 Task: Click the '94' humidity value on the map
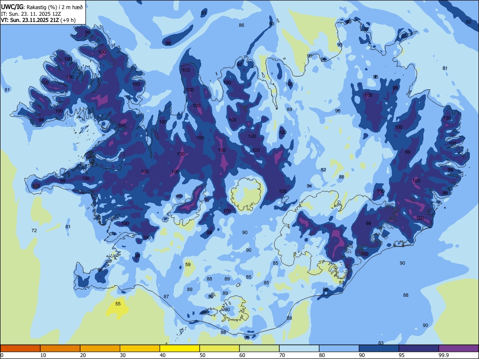[309, 186]
